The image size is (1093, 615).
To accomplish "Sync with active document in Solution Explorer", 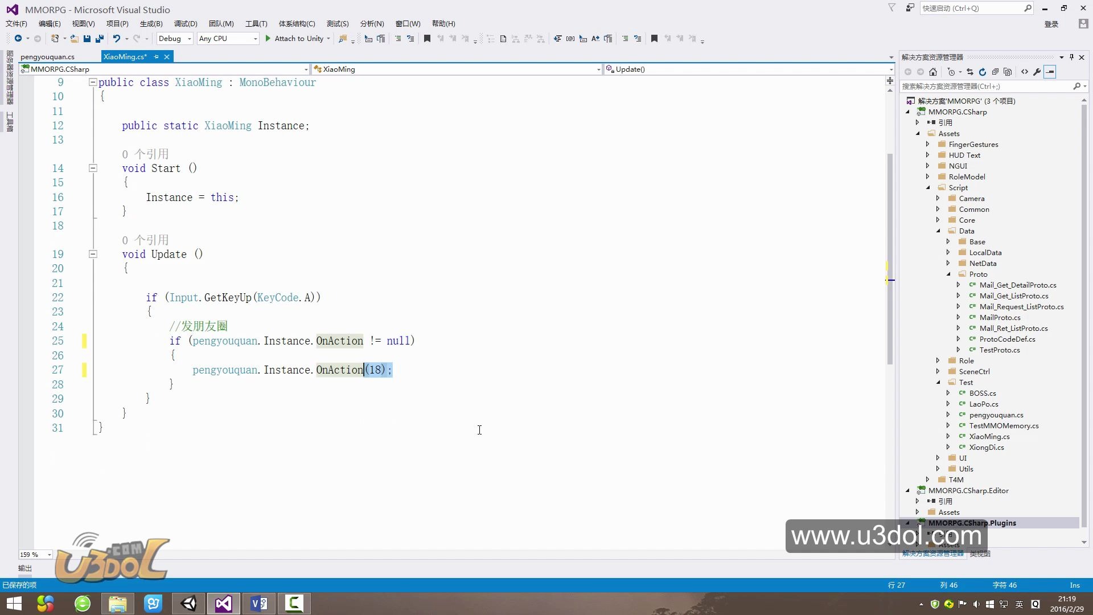I will coord(970,72).
